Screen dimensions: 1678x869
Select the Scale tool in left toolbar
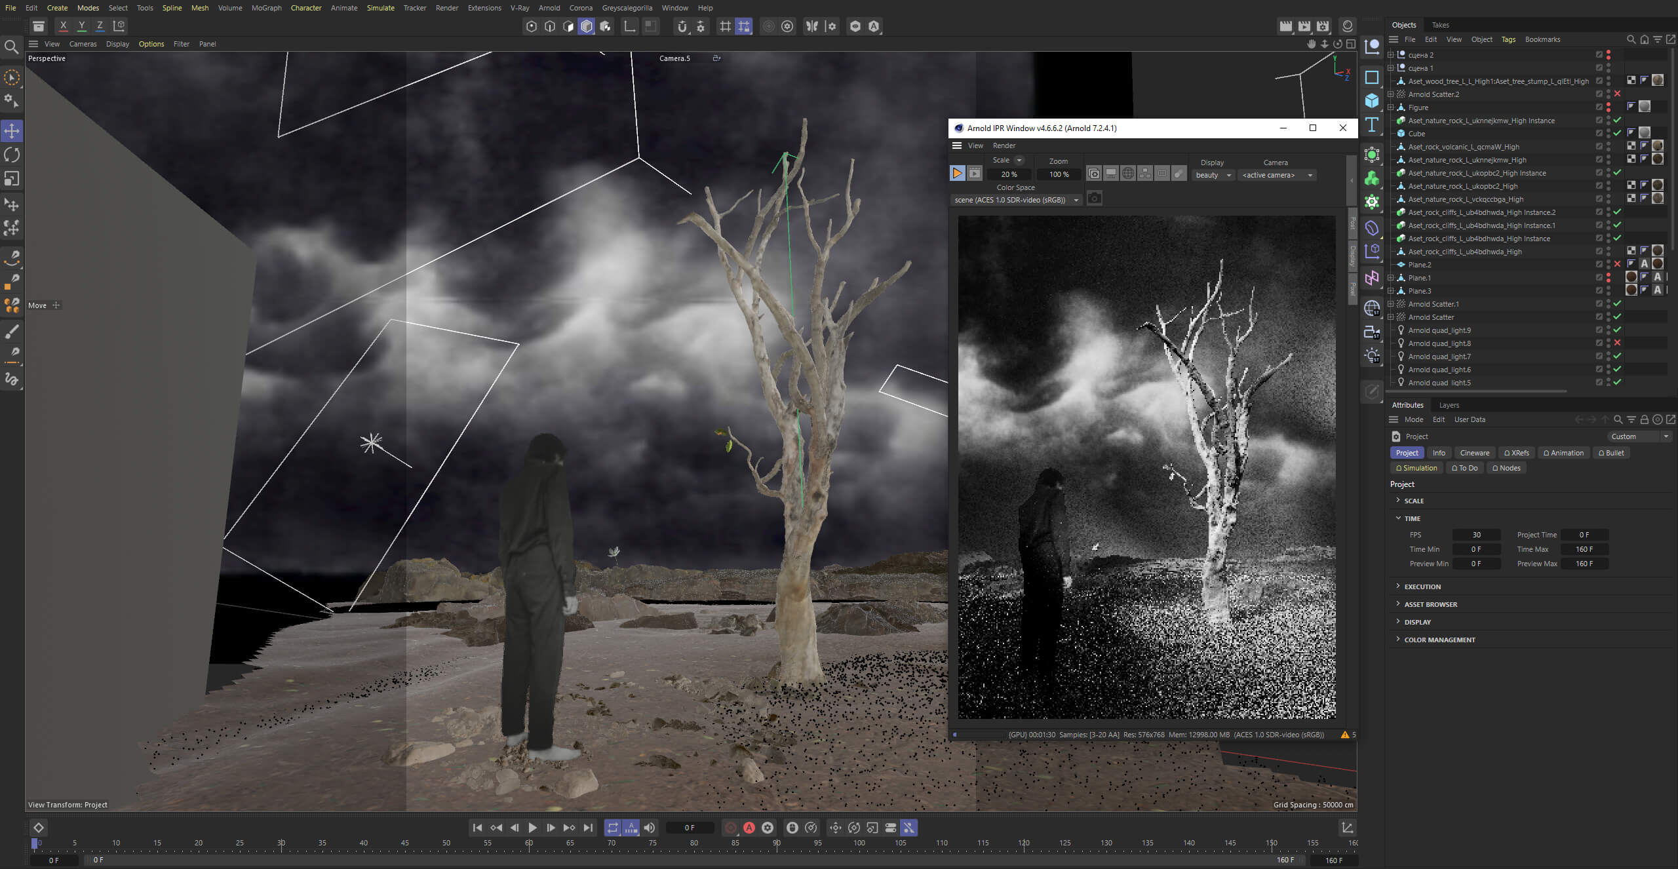click(x=12, y=178)
